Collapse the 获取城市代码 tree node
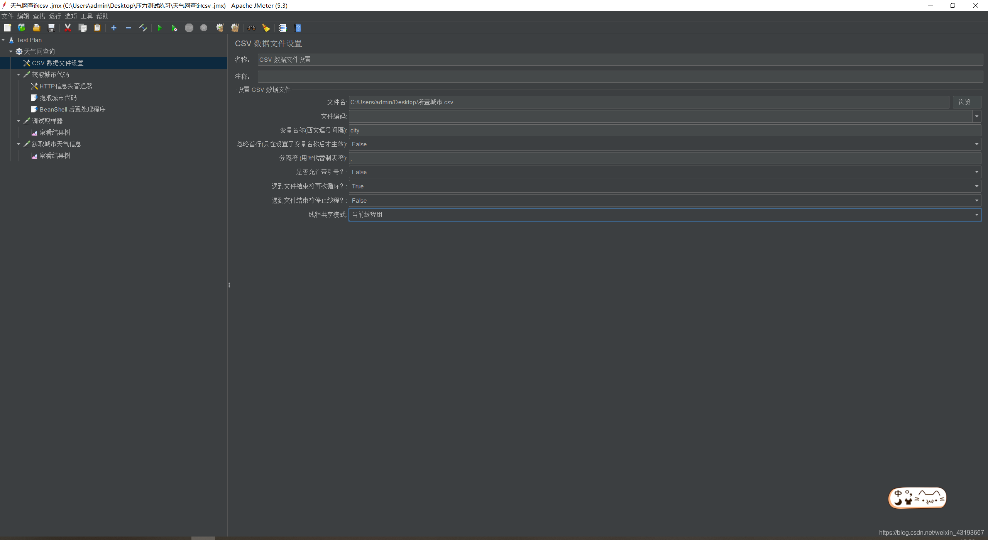The height and width of the screenshot is (540, 988). (x=19, y=74)
